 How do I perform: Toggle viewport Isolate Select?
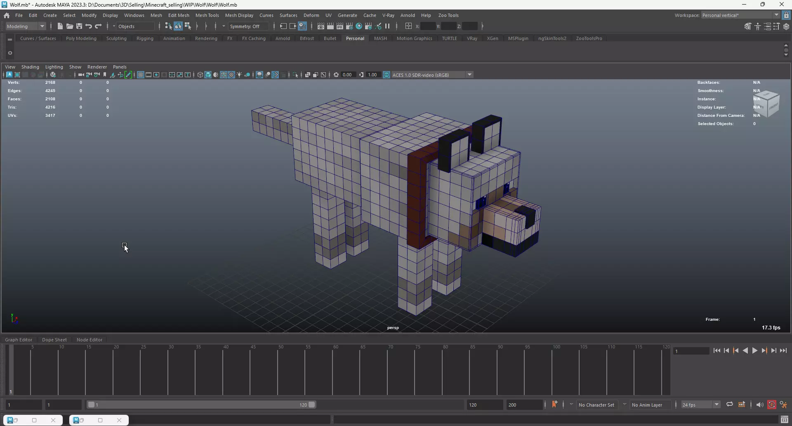295,75
